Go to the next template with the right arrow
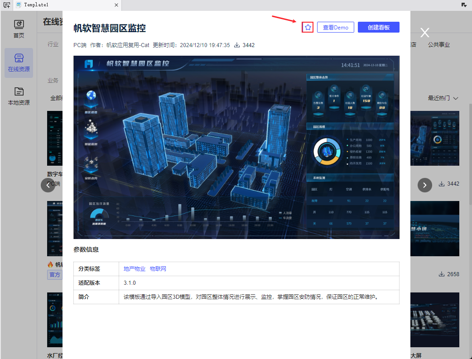 pos(425,185)
